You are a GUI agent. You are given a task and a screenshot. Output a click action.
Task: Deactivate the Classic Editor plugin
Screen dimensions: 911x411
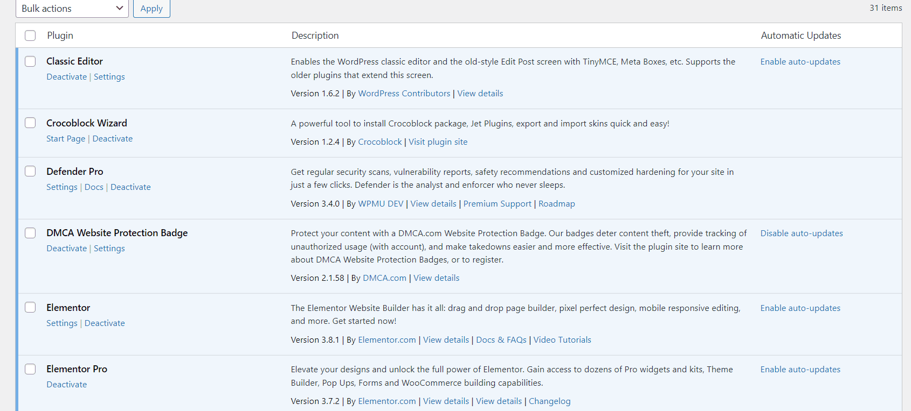(x=66, y=77)
